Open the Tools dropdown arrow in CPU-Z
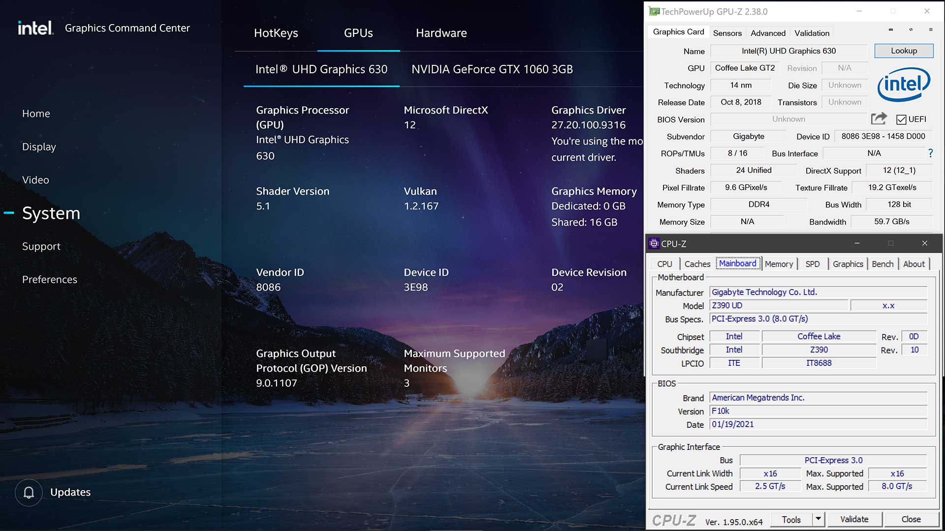Viewport: 945px width, 531px height. (818, 519)
